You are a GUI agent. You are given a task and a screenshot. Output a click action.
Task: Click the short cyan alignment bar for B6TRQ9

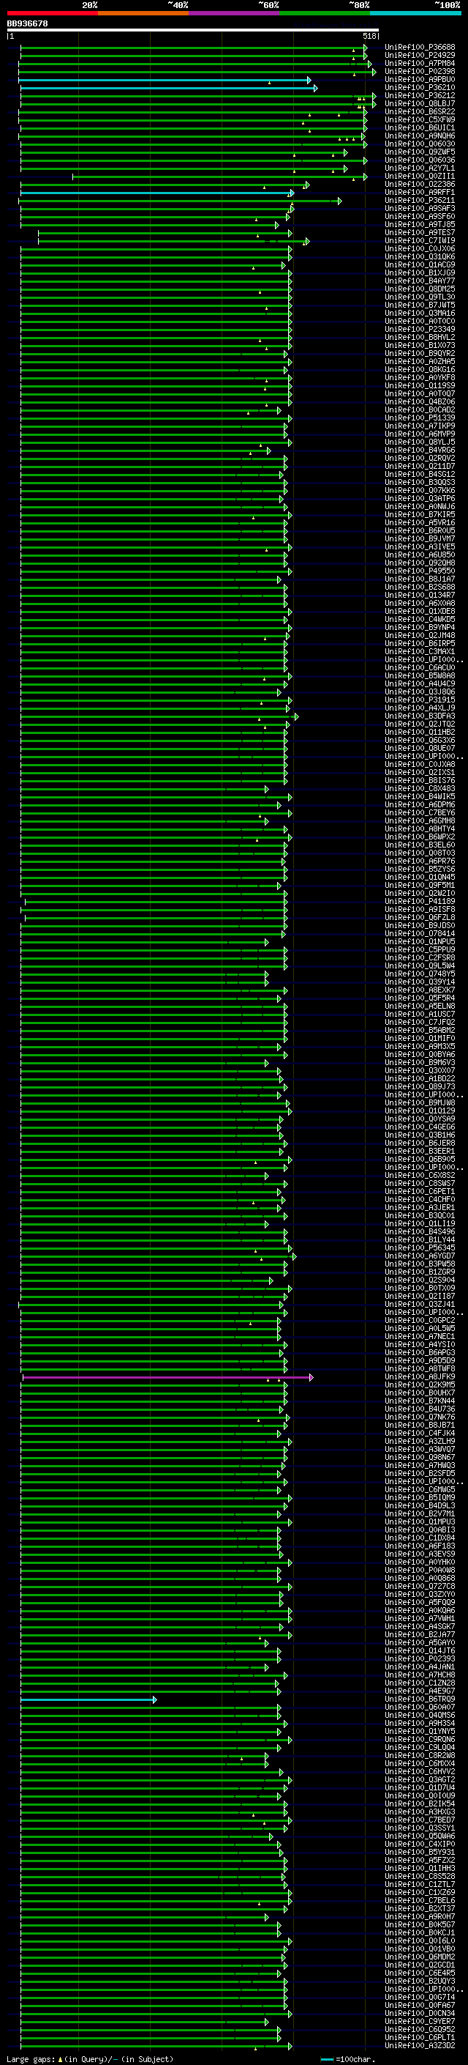click(88, 1700)
